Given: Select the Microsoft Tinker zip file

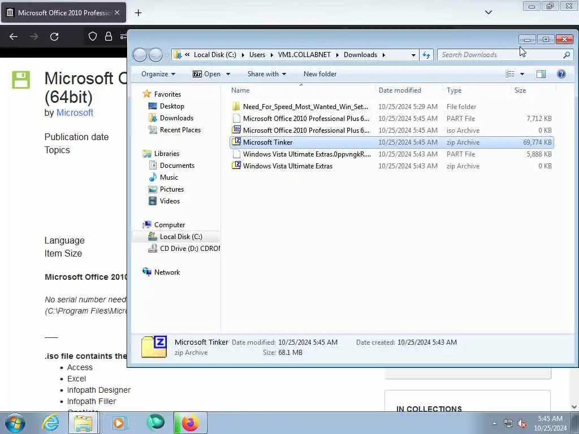Looking at the screenshot, I should pyautogui.click(x=391, y=142).
